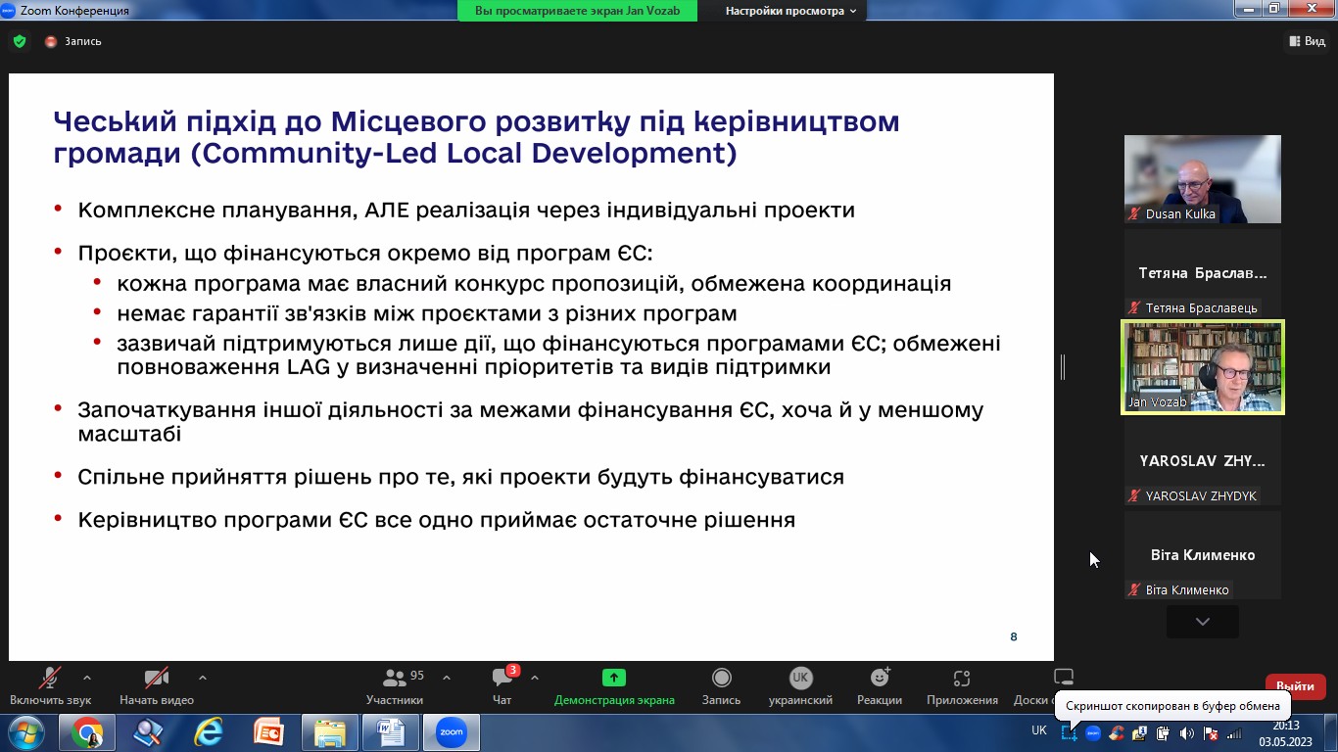Image resolution: width=1338 pixels, height=752 pixels.
Task: Open Word from the taskbar
Action: (x=390, y=732)
